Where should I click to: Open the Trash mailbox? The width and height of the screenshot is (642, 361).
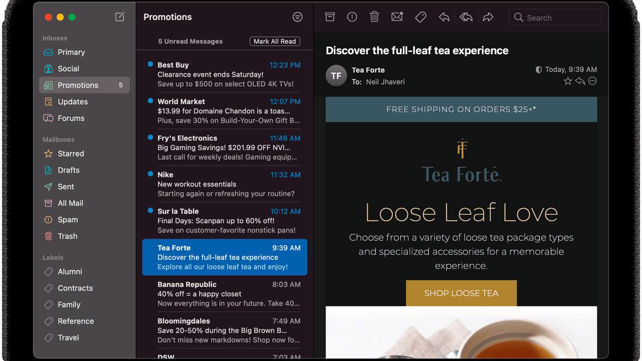point(84,236)
